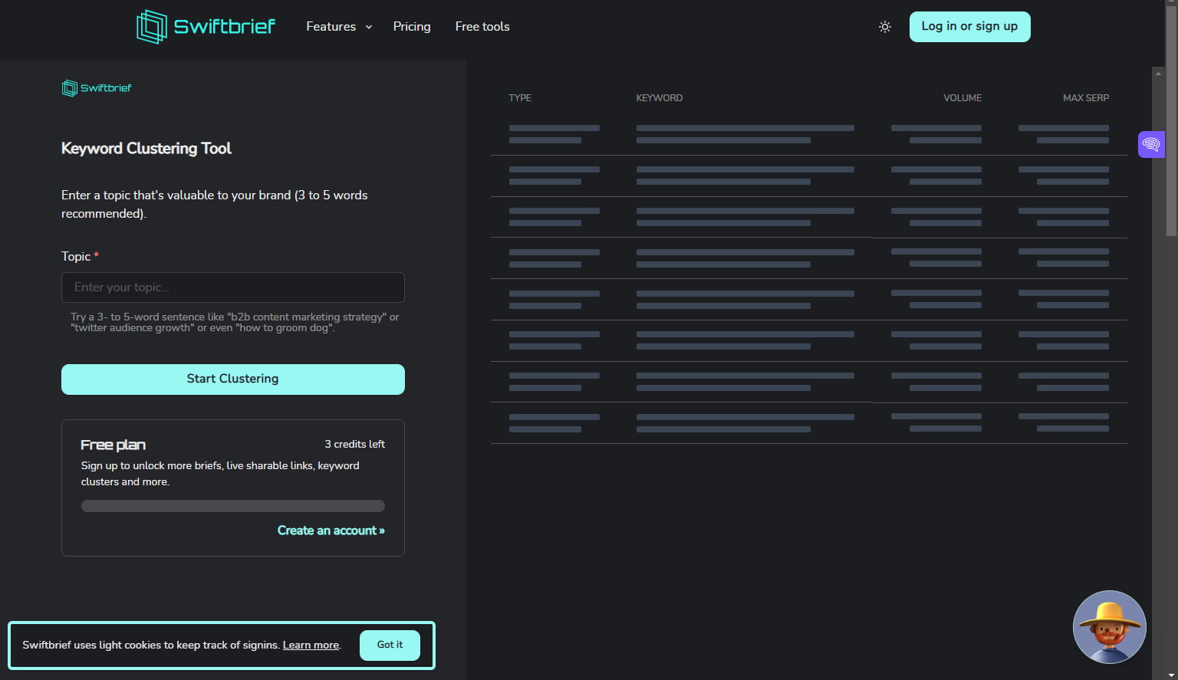Screen dimensions: 1178x680
Task: Open the Pricing page from the navbar
Action: point(412,26)
